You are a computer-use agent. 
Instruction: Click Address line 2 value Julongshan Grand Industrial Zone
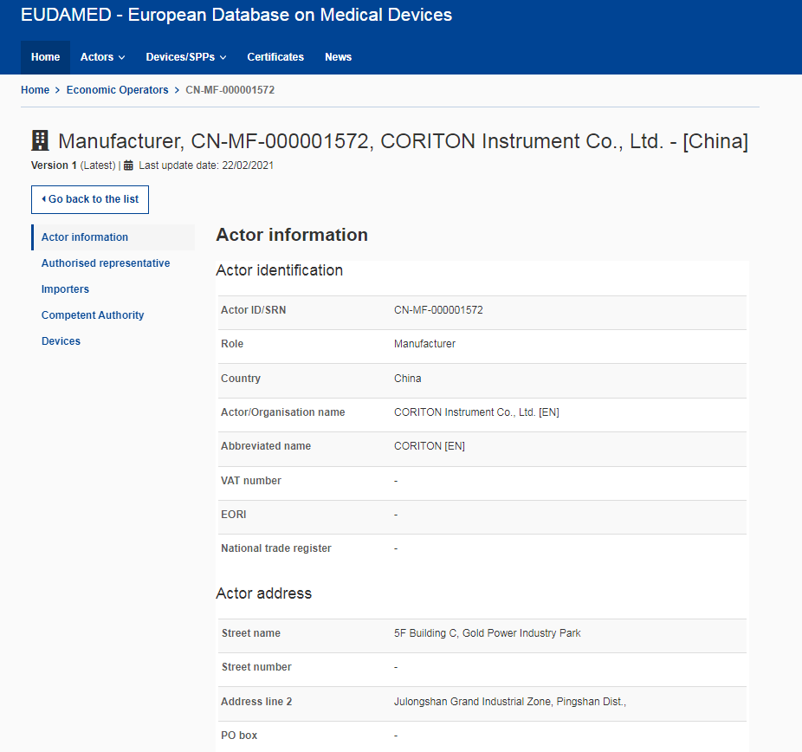coord(509,702)
